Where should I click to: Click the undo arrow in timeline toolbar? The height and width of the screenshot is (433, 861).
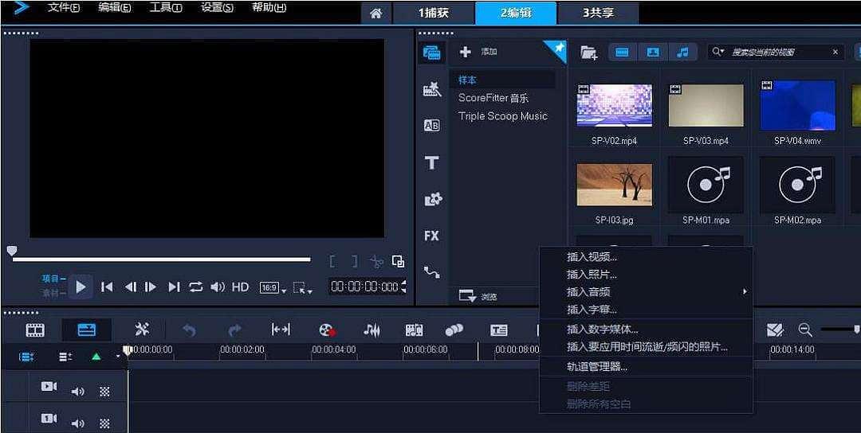click(189, 330)
